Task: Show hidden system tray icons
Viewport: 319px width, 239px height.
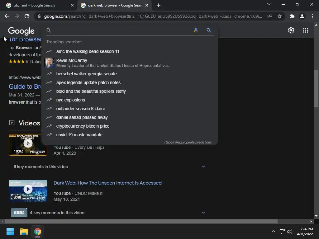Action: click(x=274, y=232)
